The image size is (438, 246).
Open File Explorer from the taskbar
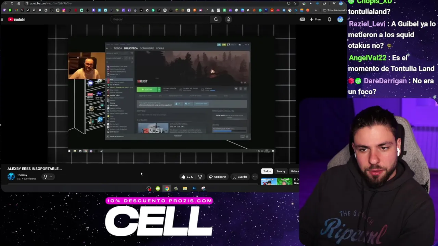(x=185, y=189)
